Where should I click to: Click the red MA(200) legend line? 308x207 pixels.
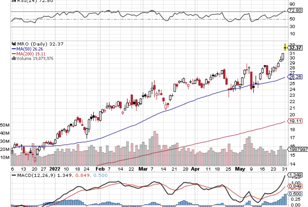click(13, 54)
